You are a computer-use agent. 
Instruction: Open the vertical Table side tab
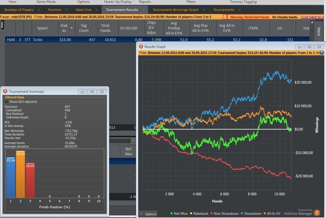coord(319,31)
